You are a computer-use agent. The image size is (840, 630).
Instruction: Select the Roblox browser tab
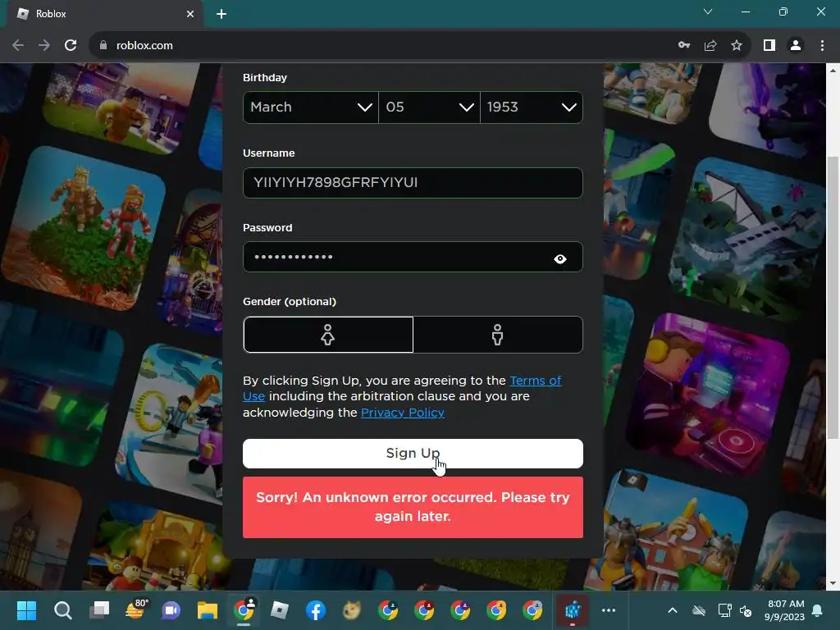point(104,14)
